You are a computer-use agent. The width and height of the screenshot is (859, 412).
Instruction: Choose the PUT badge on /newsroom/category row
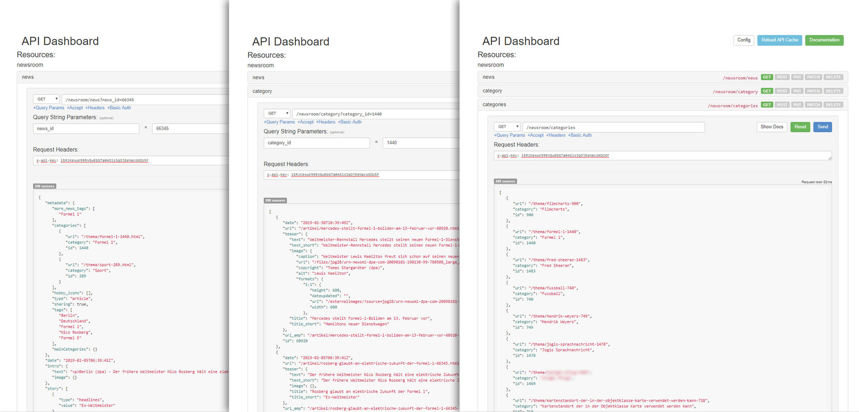point(797,91)
